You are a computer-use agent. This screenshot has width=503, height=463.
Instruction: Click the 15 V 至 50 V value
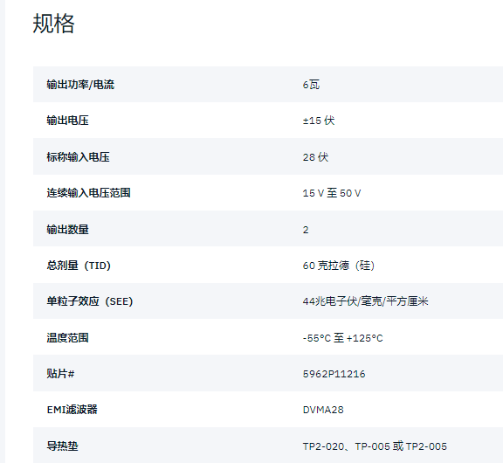tap(332, 193)
